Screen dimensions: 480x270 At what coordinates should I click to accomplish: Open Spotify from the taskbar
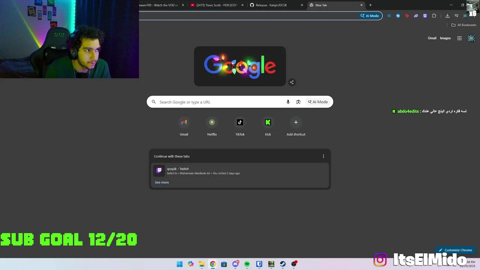pos(247,264)
